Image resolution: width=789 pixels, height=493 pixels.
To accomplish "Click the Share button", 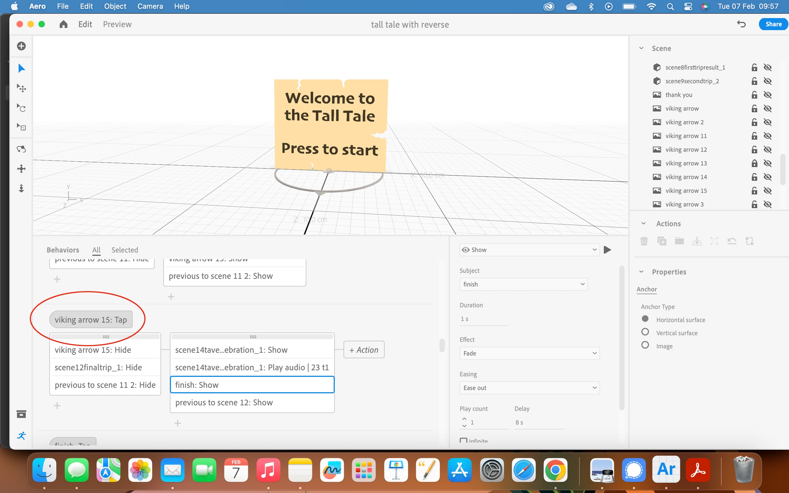I will 773,24.
